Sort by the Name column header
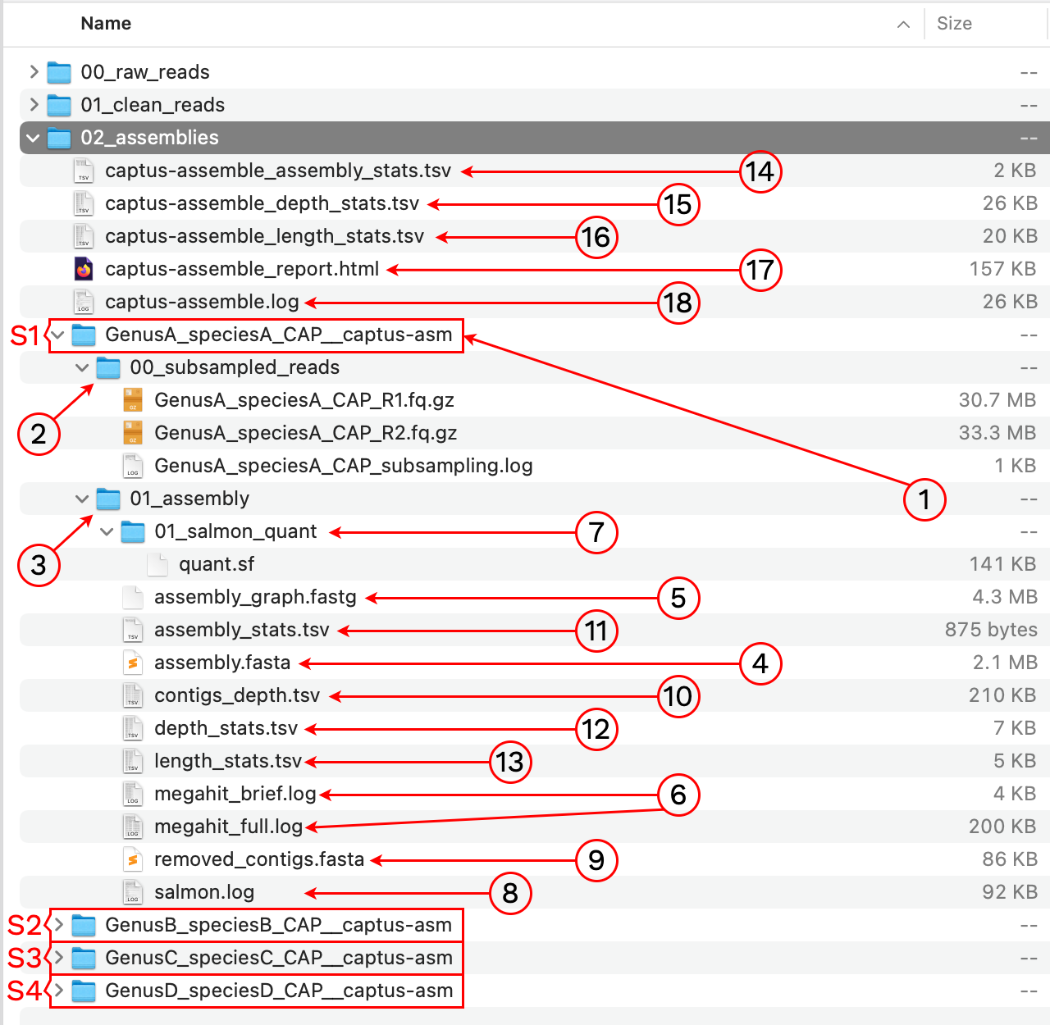Screen dimensions: 1050x1025 [x=106, y=24]
